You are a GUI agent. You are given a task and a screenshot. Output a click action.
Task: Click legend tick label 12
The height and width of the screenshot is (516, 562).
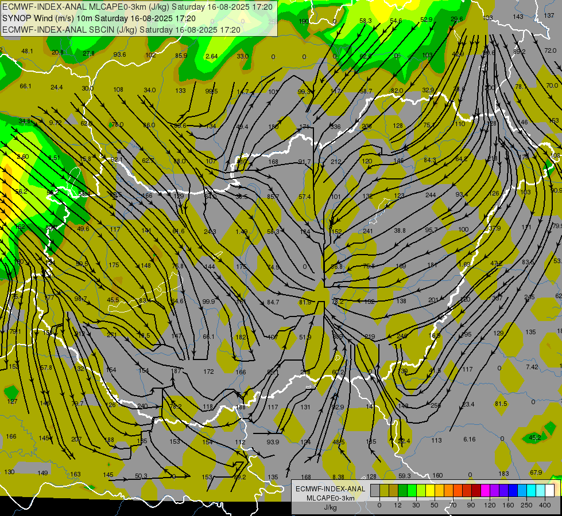click(397, 505)
